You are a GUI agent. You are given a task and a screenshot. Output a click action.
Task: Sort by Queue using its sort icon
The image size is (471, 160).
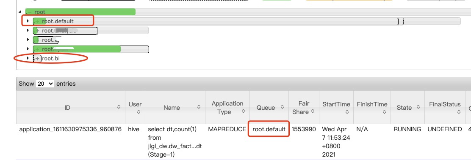(283, 107)
